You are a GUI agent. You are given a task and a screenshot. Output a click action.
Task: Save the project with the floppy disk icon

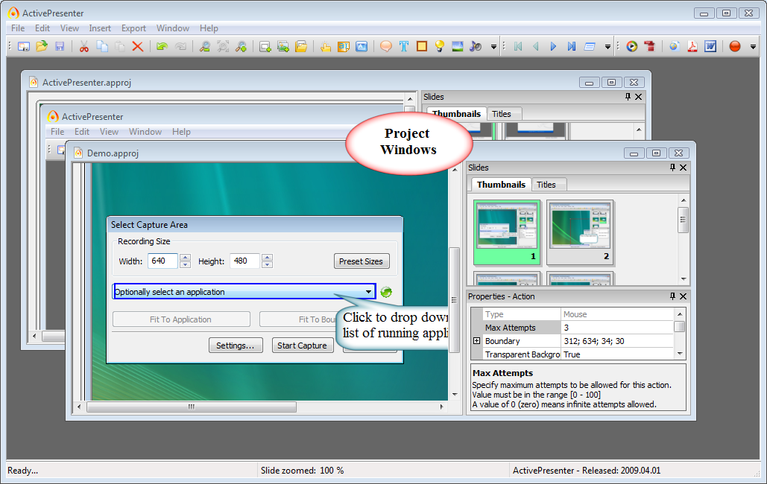click(x=60, y=46)
